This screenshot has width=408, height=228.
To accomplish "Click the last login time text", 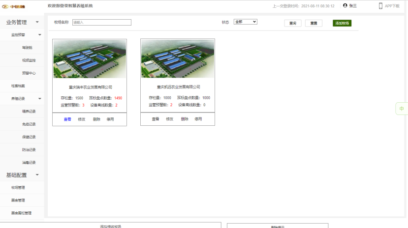I will coord(303,6).
